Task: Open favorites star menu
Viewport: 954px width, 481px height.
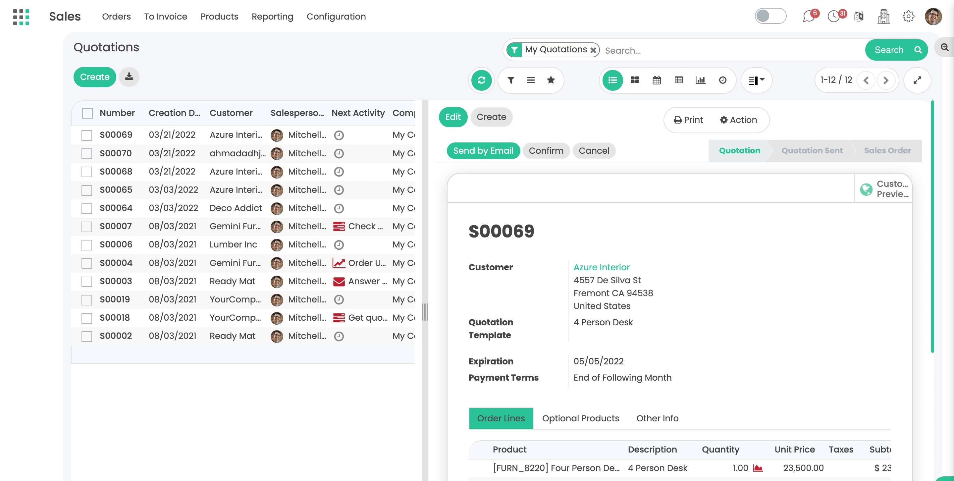Action: click(x=551, y=80)
